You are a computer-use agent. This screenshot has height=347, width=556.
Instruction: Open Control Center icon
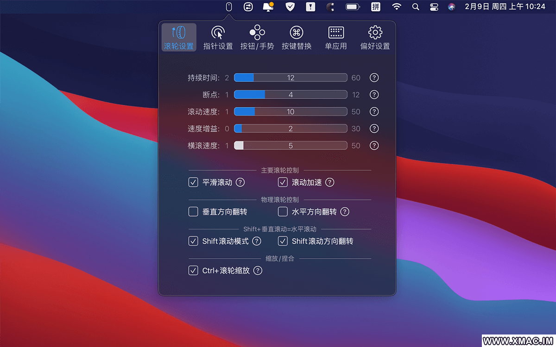[434, 6]
